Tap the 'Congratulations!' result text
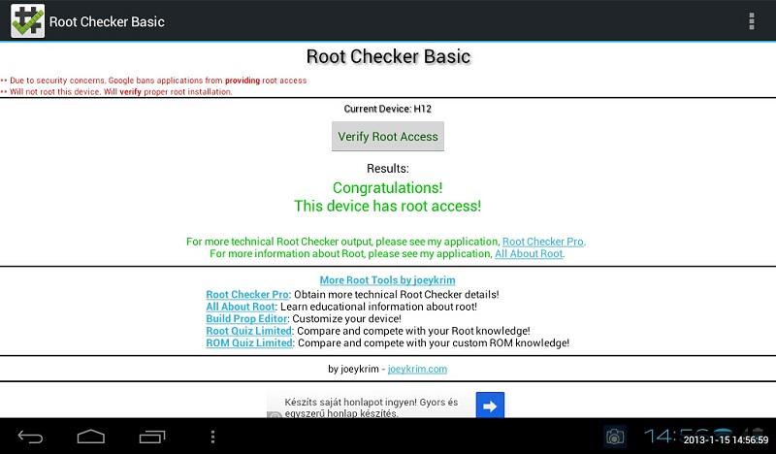776x454 pixels. (387, 188)
